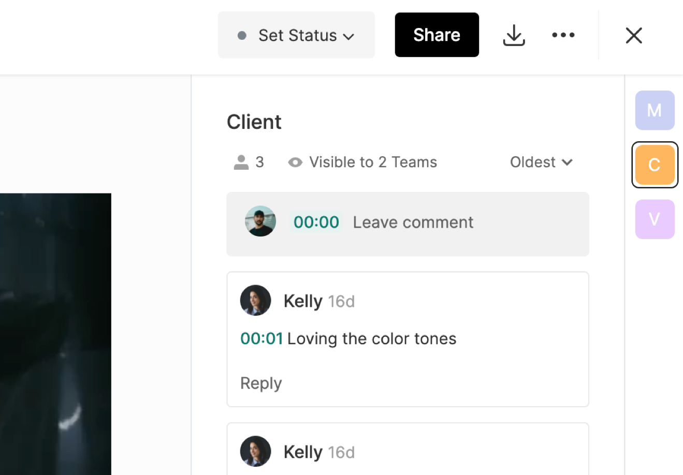Click the Share button

437,35
